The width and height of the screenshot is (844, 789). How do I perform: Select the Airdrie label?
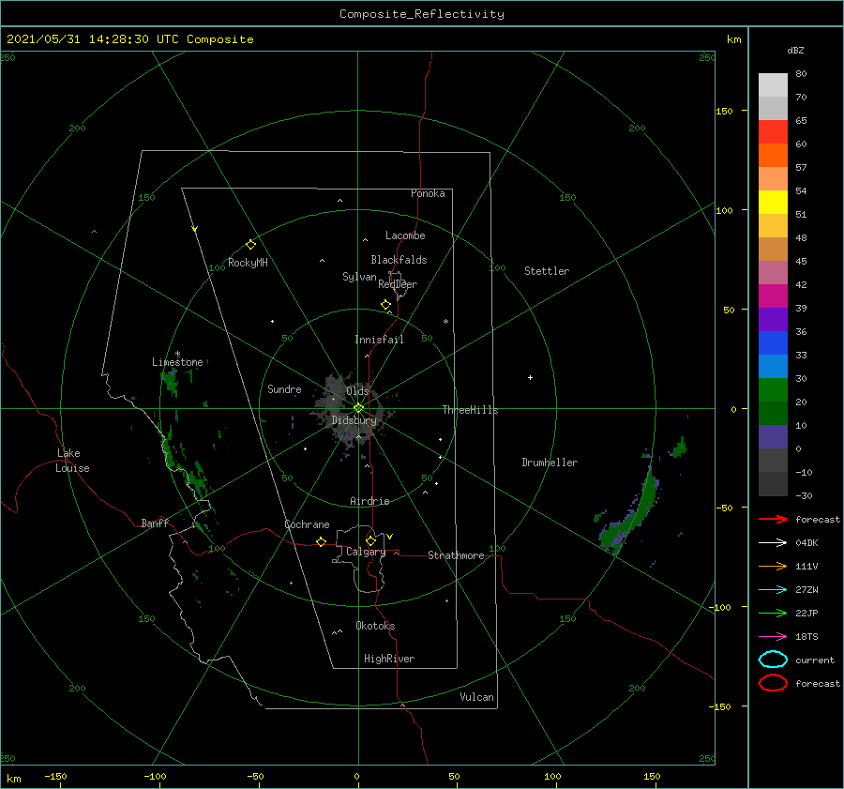369,501
